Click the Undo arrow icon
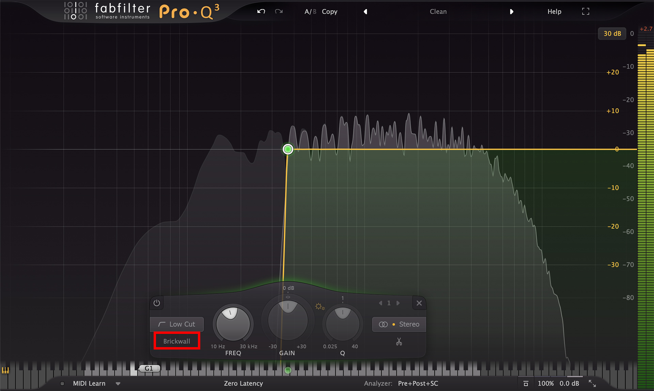This screenshot has width=654, height=391. pyautogui.click(x=261, y=12)
